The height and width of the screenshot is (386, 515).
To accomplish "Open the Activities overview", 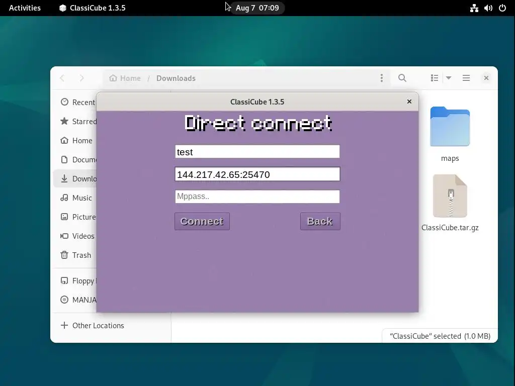I will (25, 8).
